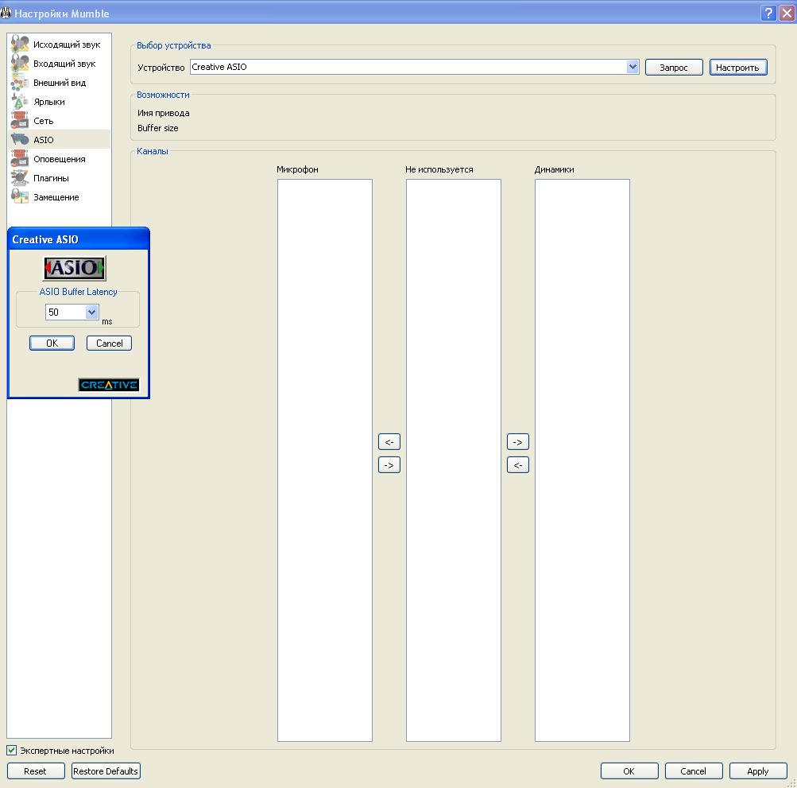Screen dimensions: 797x788
Task: Open the Плагины plugins icon
Action: tap(20, 178)
